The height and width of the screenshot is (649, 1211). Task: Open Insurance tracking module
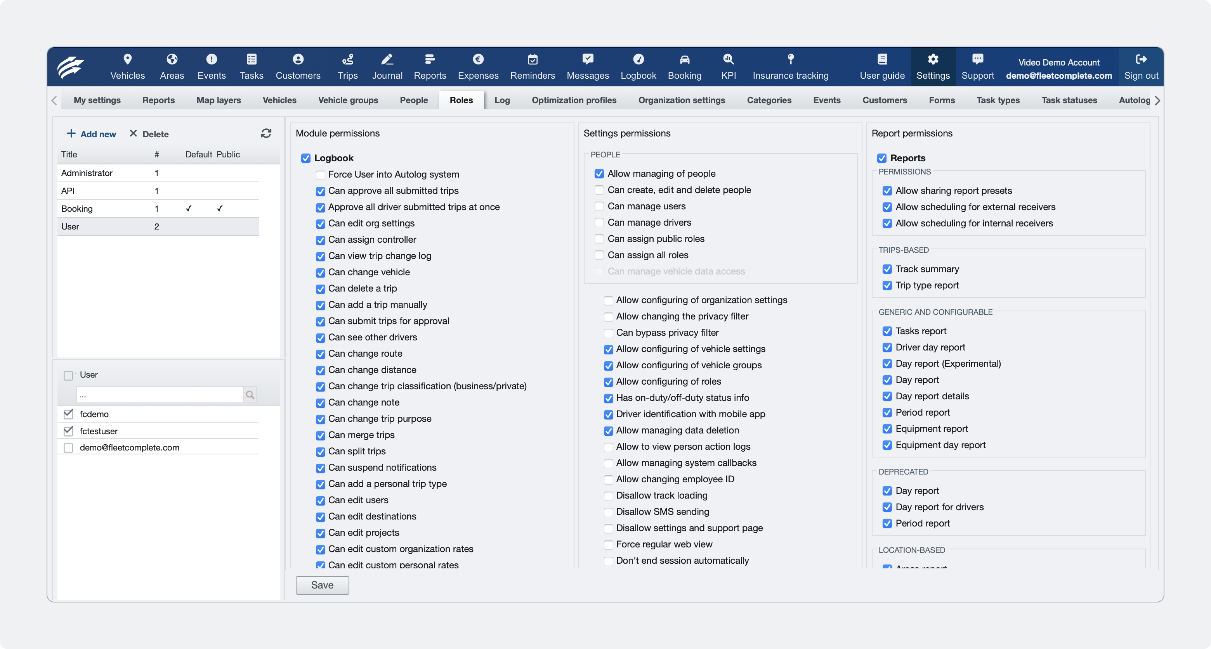point(790,66)
